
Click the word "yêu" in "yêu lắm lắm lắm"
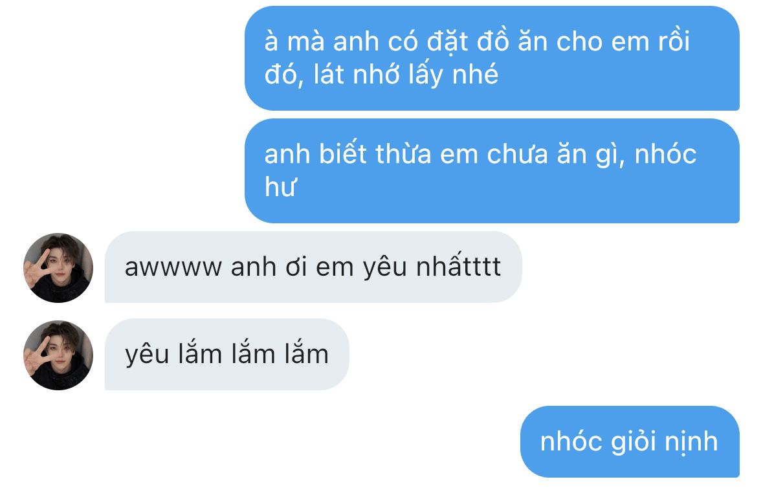click(147, 355)
